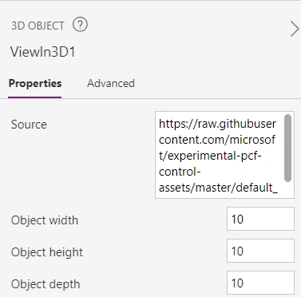Collapse the properties pane with chevron
Image resolution: width=301 pixels, height=297 pixels.
[295, 29]
